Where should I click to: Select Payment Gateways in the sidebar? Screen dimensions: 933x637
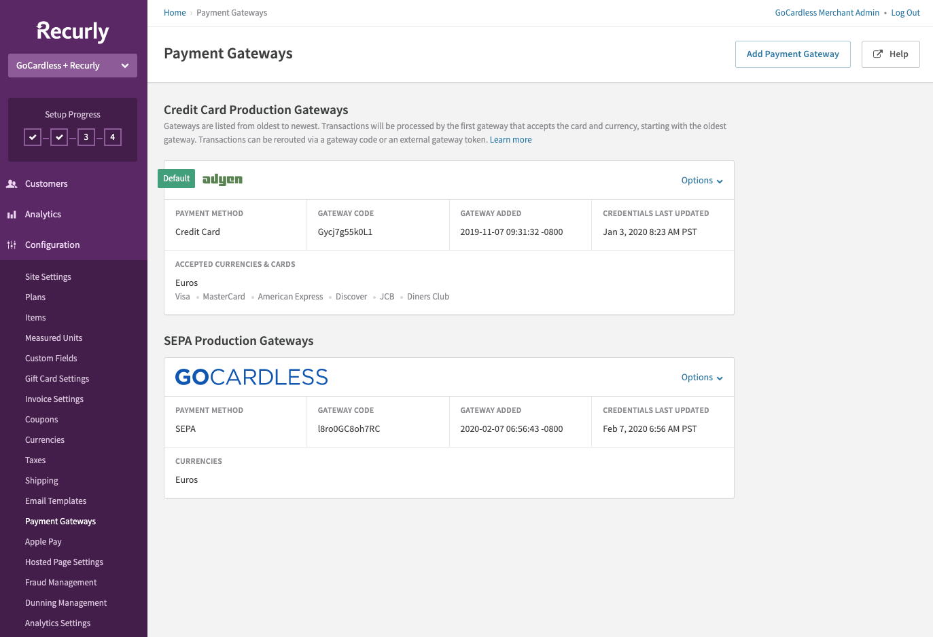(x=60, y=522)
